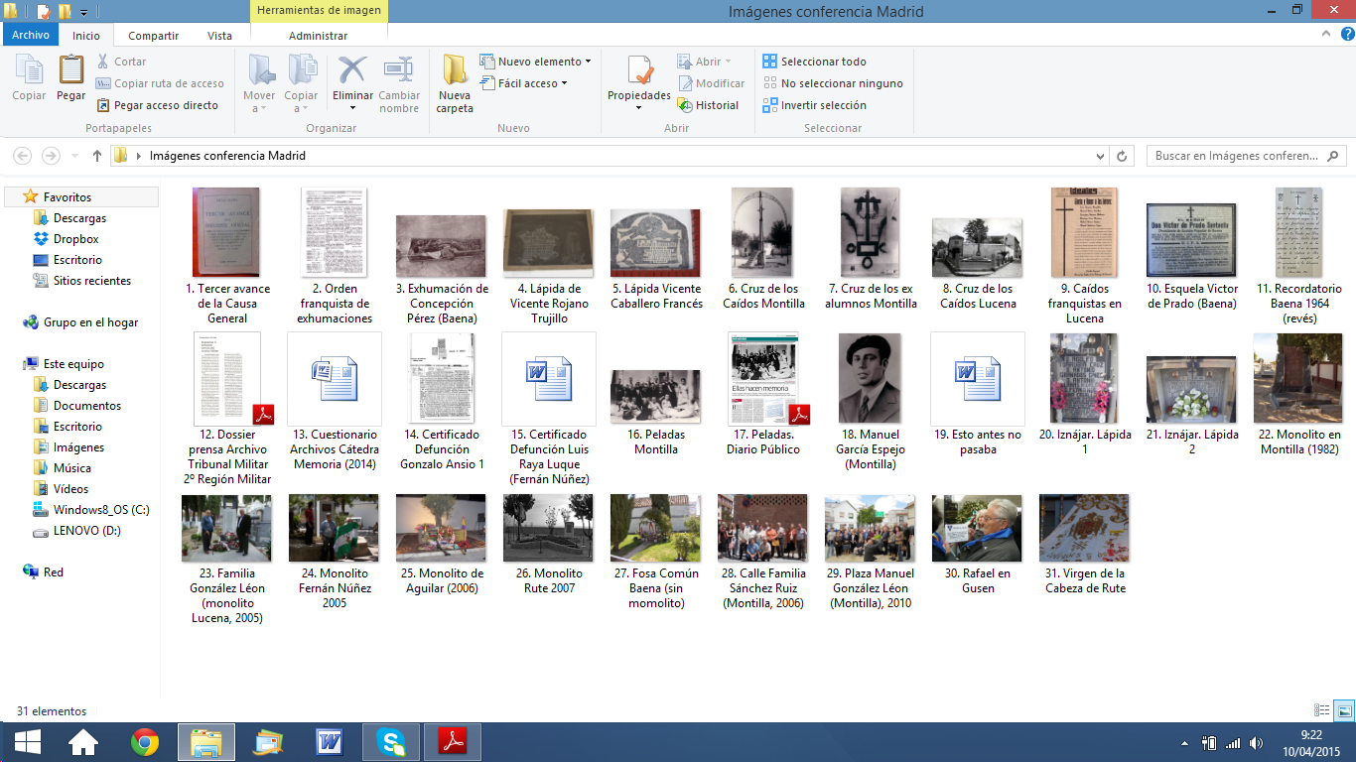Select Dropbox in the Favoritos sidebar

click(x=75, y=239)
